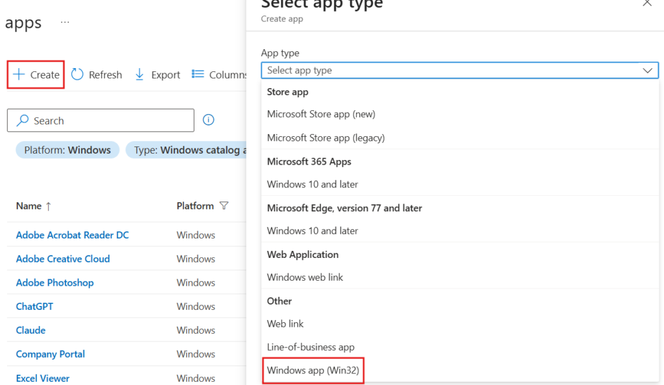Select Line-of-business app option

coord(311,347)
